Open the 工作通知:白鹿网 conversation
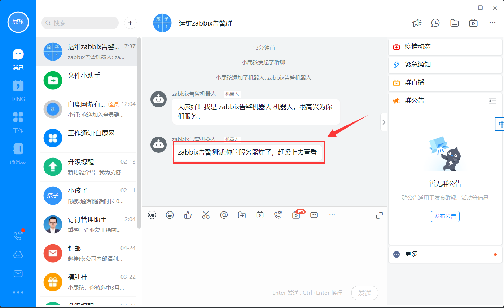 pyautogui.click(x=87, y=138)
